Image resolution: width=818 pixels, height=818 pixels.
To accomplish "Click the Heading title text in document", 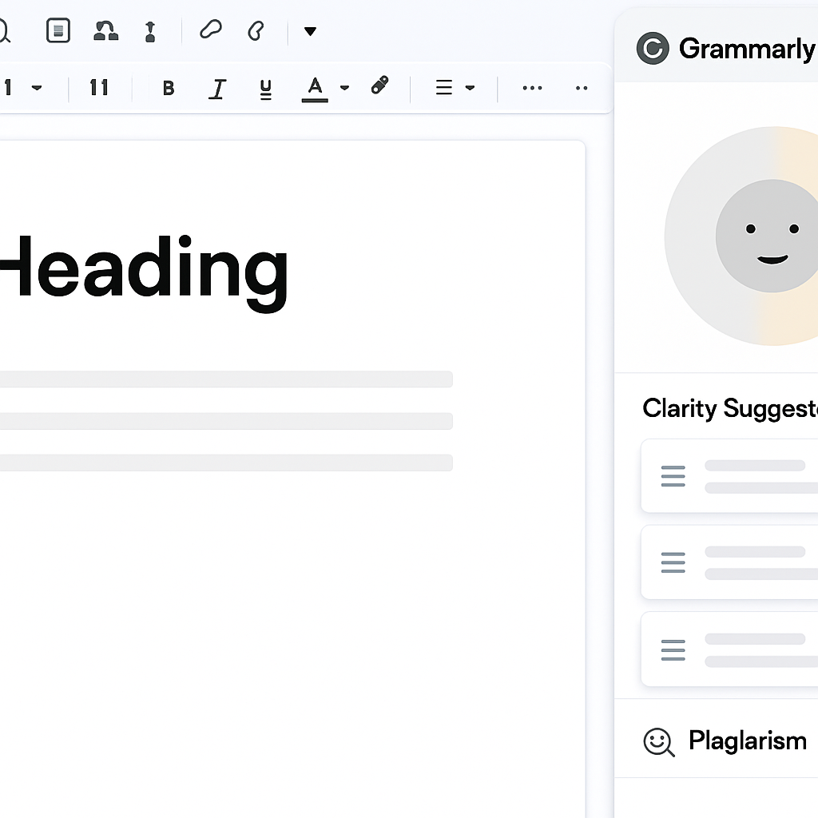I will (x=144, y=272).
